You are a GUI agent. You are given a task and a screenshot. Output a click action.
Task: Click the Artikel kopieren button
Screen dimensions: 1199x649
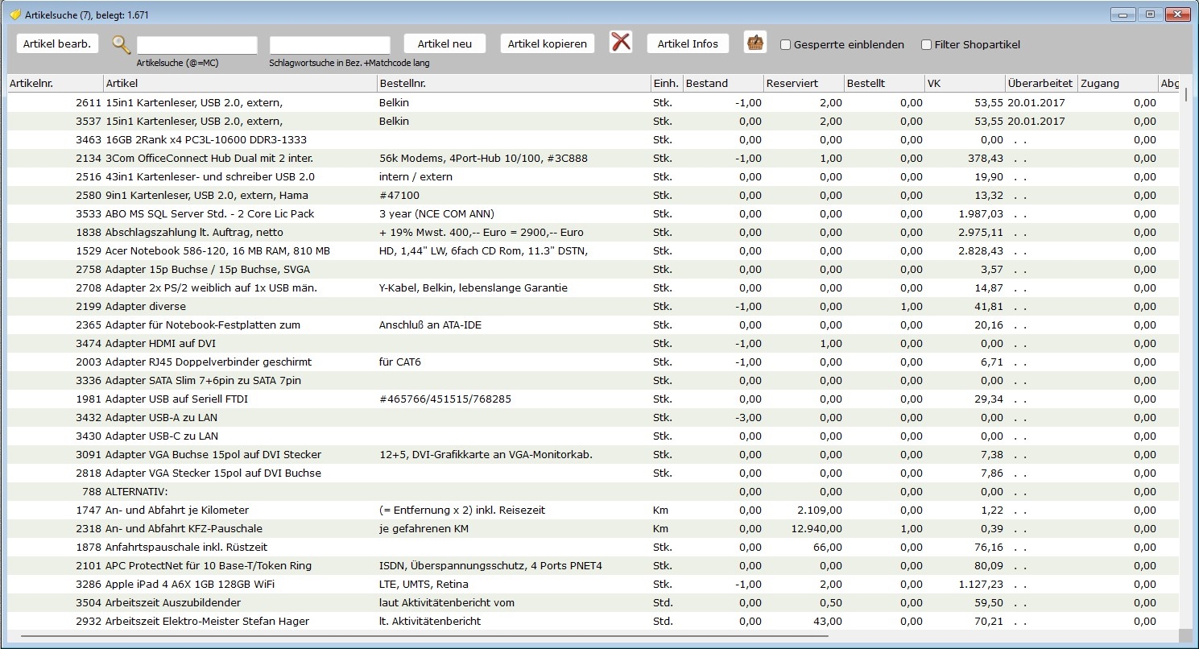[548, 43]
